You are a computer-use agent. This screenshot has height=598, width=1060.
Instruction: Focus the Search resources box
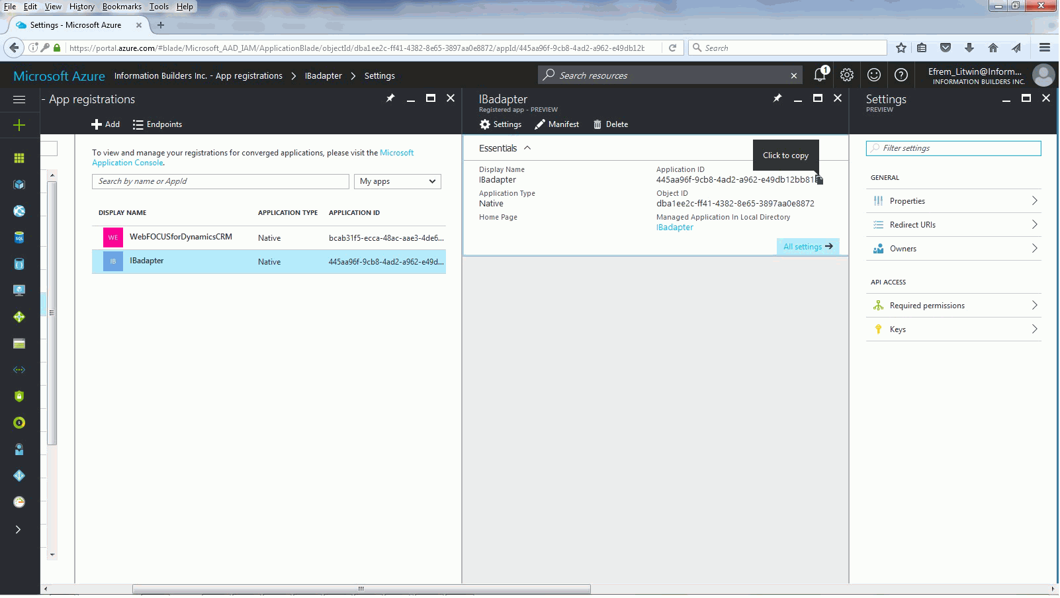pyautogui.click(x=670, y=75)
